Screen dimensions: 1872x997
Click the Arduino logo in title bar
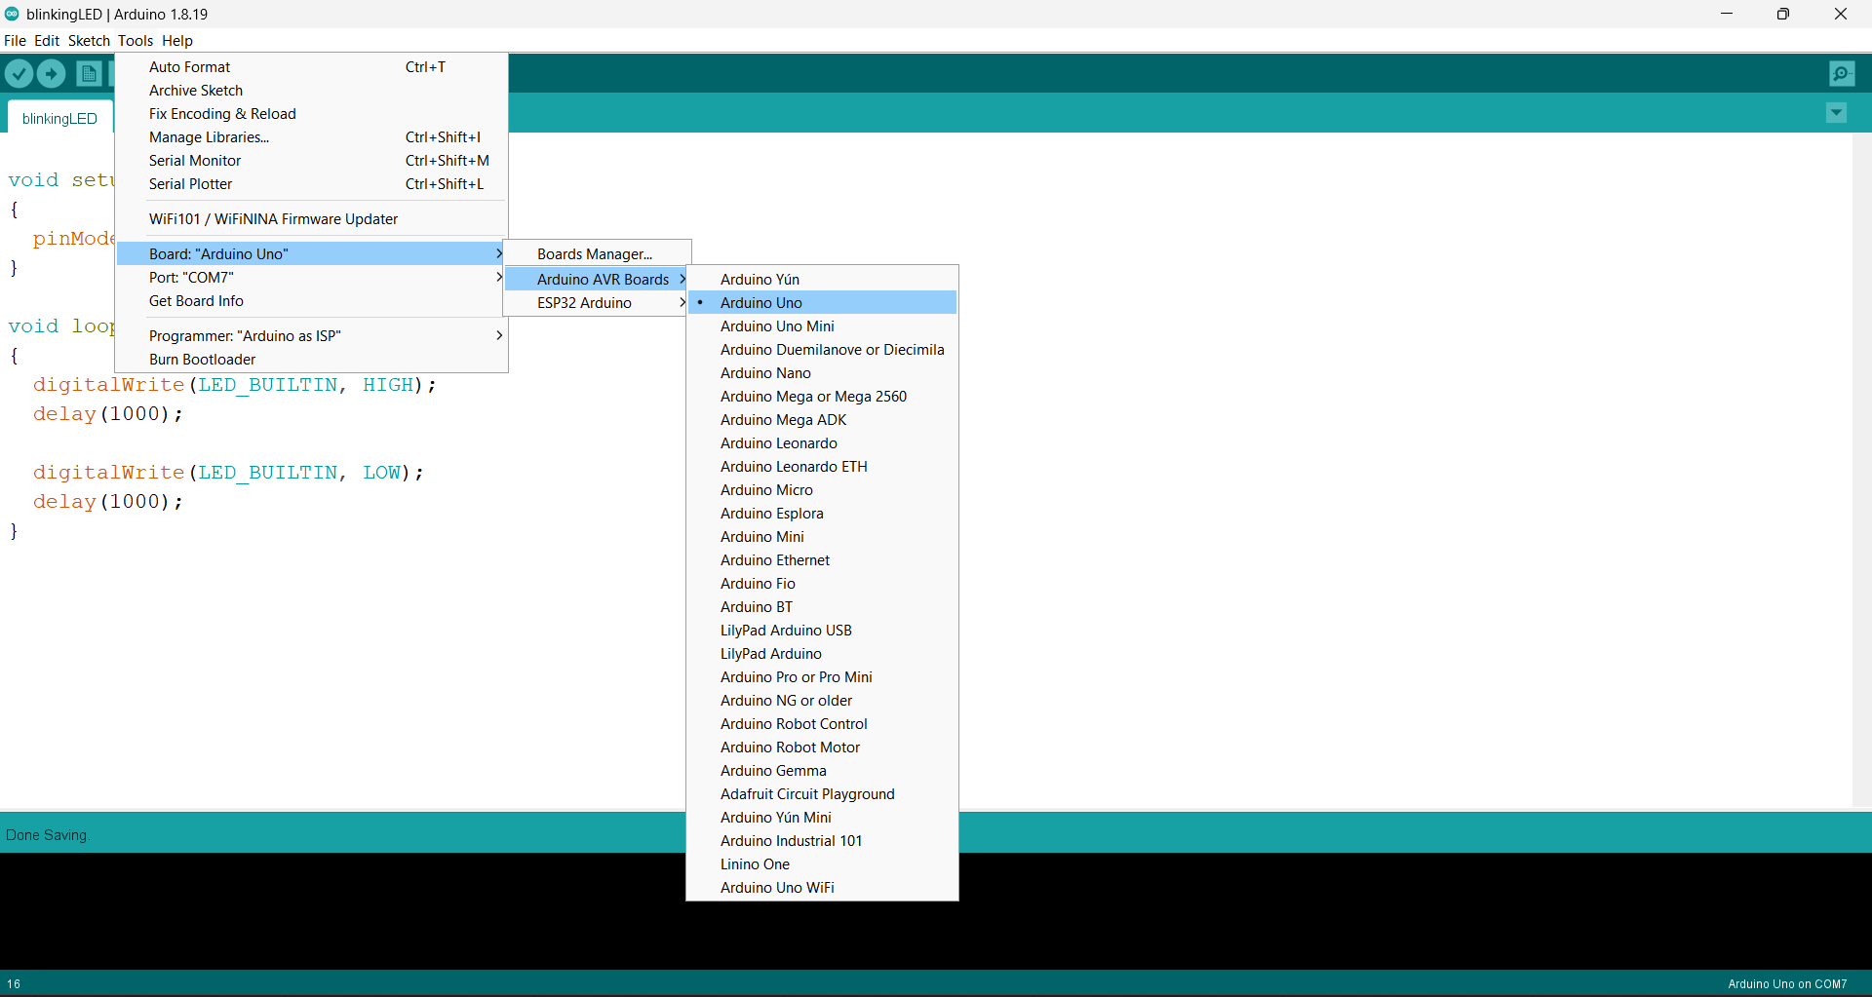(x=12, y=14)
